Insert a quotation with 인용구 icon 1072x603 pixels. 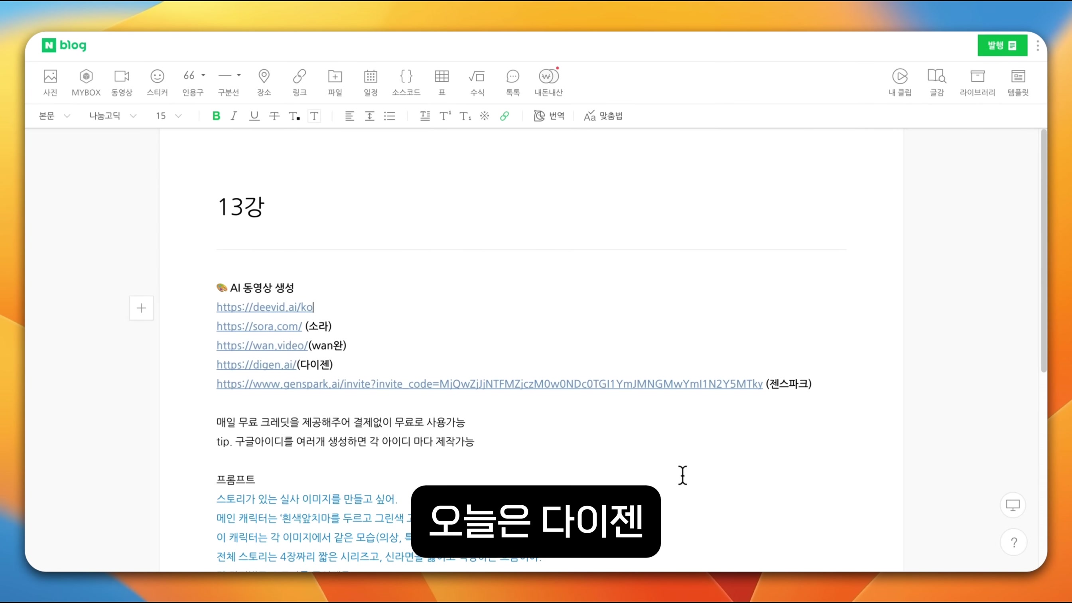click(189, 83)
